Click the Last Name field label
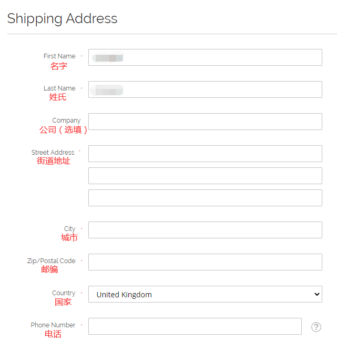 (x=59, y=88)
